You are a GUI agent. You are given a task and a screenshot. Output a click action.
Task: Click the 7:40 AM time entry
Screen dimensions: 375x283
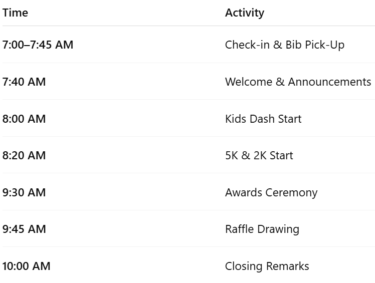[x=24, y=82]
